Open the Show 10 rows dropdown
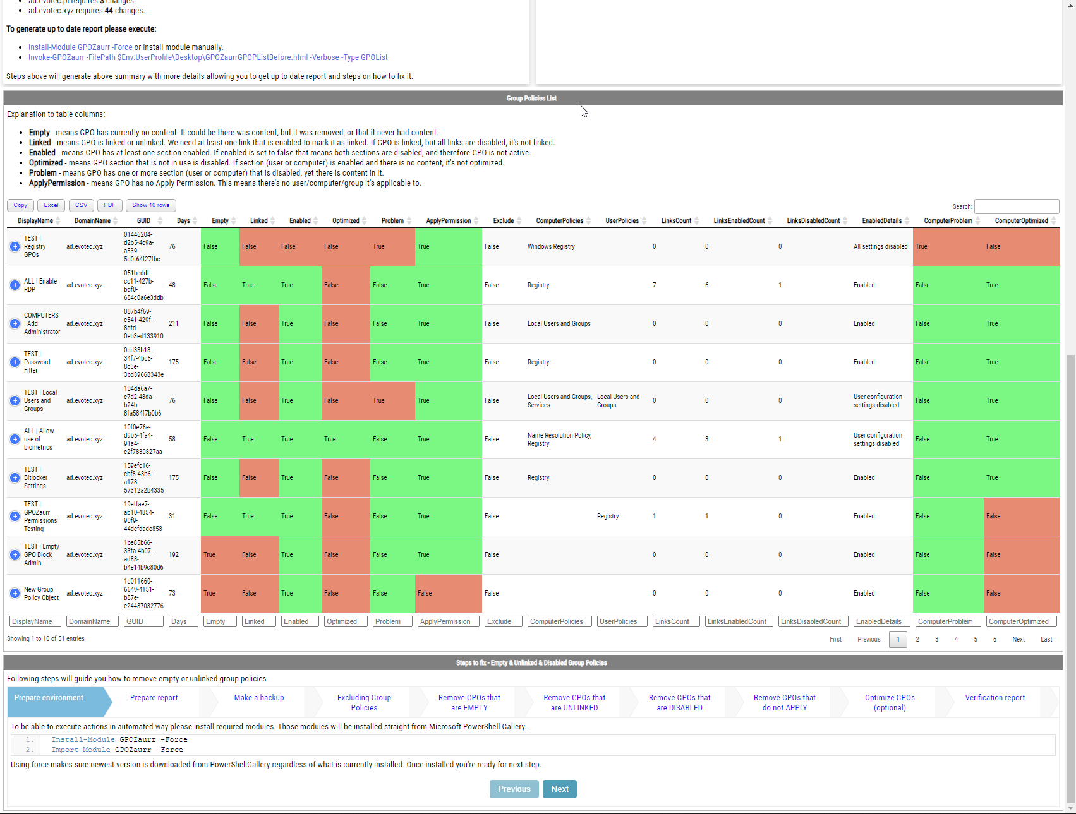 pos(150,205)
